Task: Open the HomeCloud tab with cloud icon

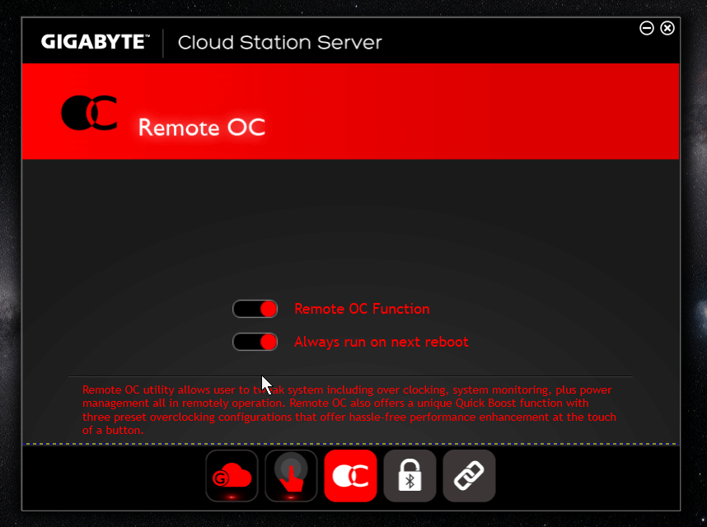Action: click(232, 476)
